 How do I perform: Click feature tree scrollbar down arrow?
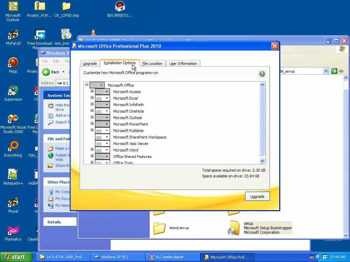[262, 161]
